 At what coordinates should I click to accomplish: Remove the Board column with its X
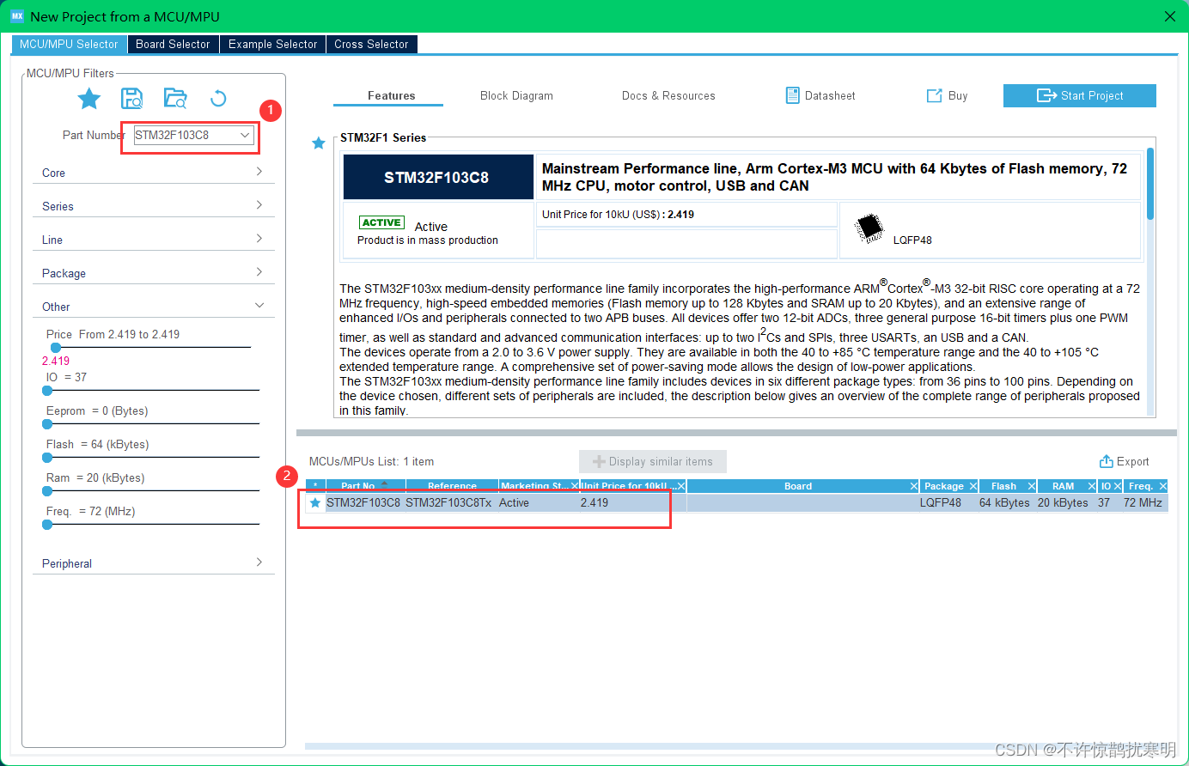coord(914,486)
